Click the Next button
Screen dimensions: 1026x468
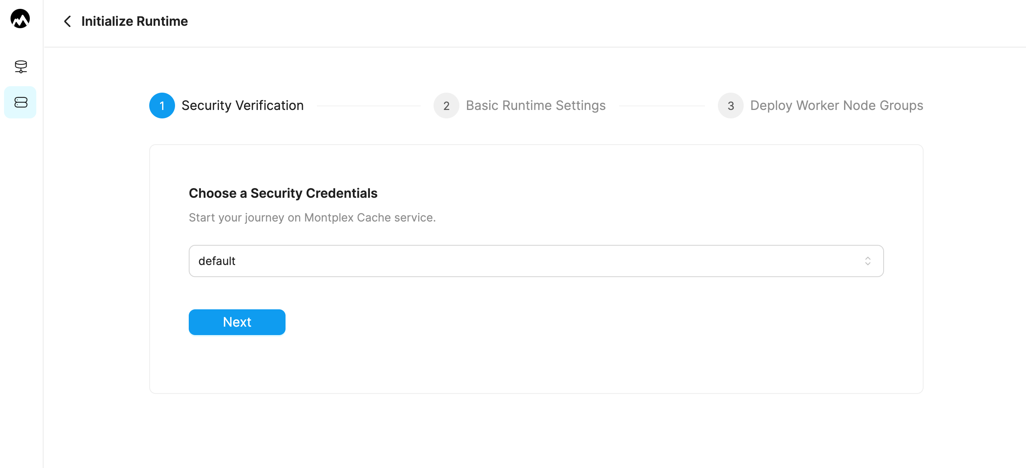(x=237, y=322)
